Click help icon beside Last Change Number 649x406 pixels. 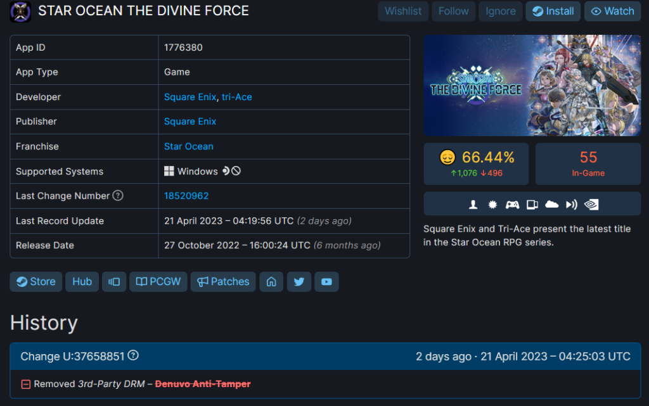point(118,196)
